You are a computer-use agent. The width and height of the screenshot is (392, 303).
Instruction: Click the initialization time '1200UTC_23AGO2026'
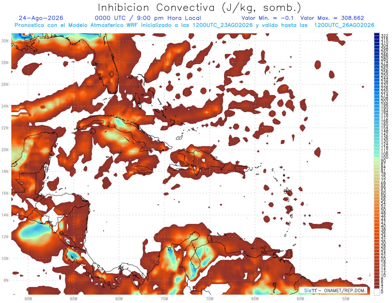click(223, 25)
